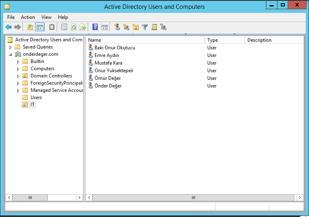Open the View menu
The image size is (309, 217).
(46, 17)
